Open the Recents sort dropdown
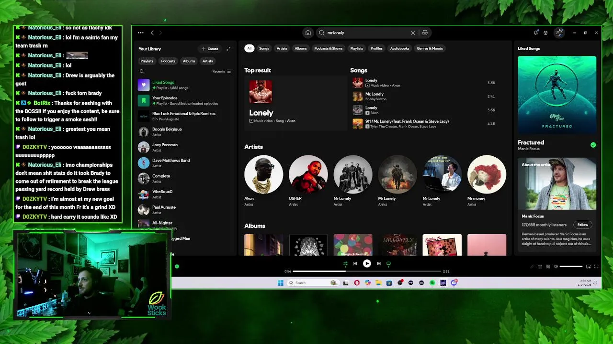The image size is (613, 344). pyautogui.click(x=221, y=71)
